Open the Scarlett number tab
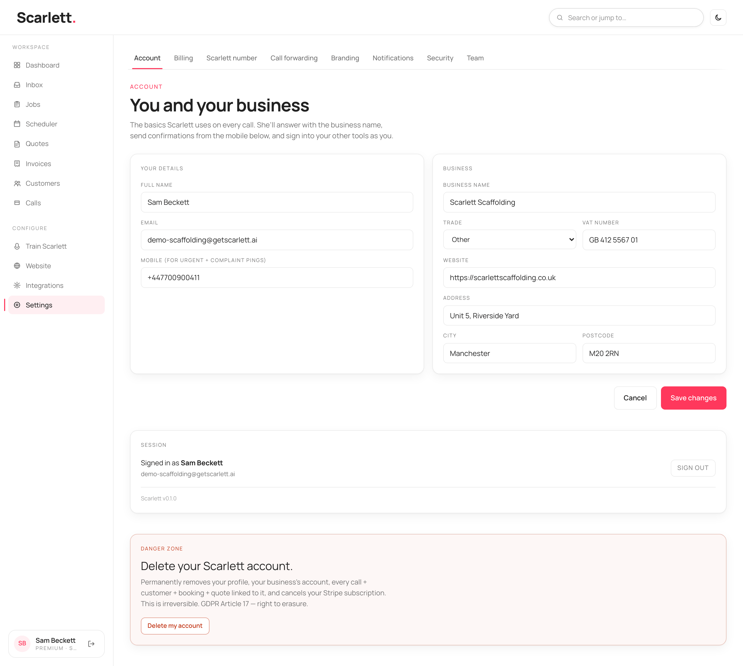 click(x=232, y=58)
